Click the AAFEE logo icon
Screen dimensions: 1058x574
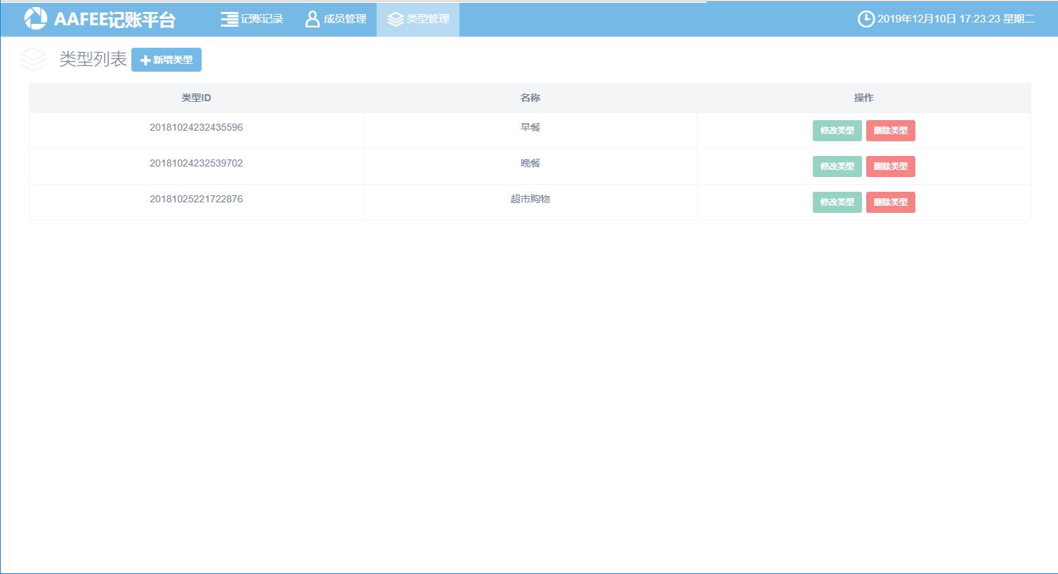point(36,19)
